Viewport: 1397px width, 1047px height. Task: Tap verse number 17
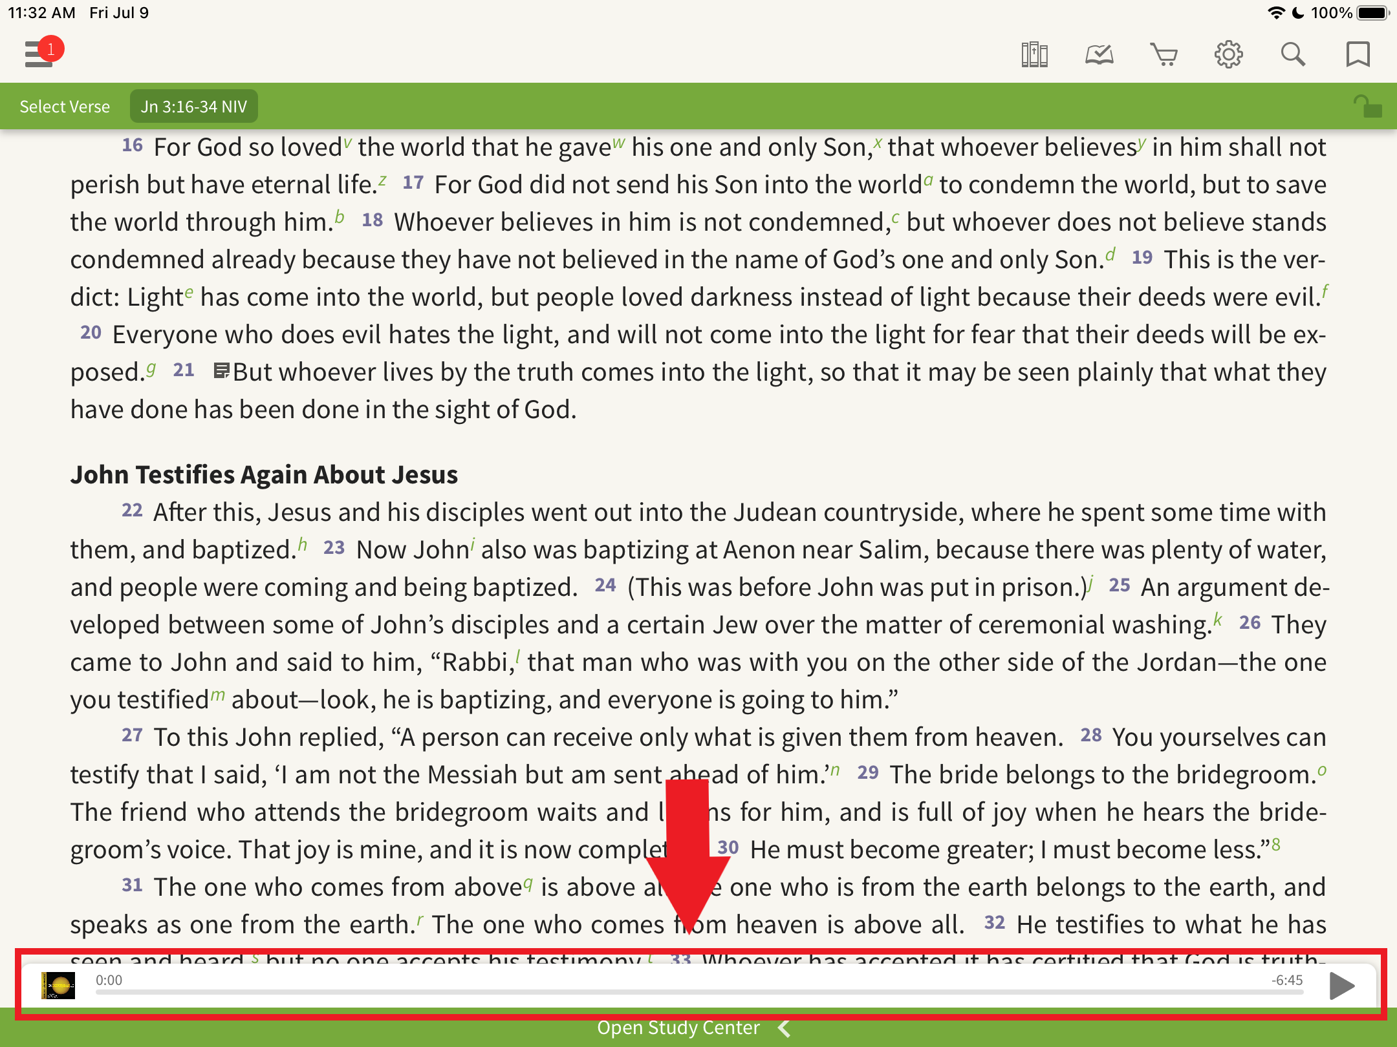(x=413, y=183)
